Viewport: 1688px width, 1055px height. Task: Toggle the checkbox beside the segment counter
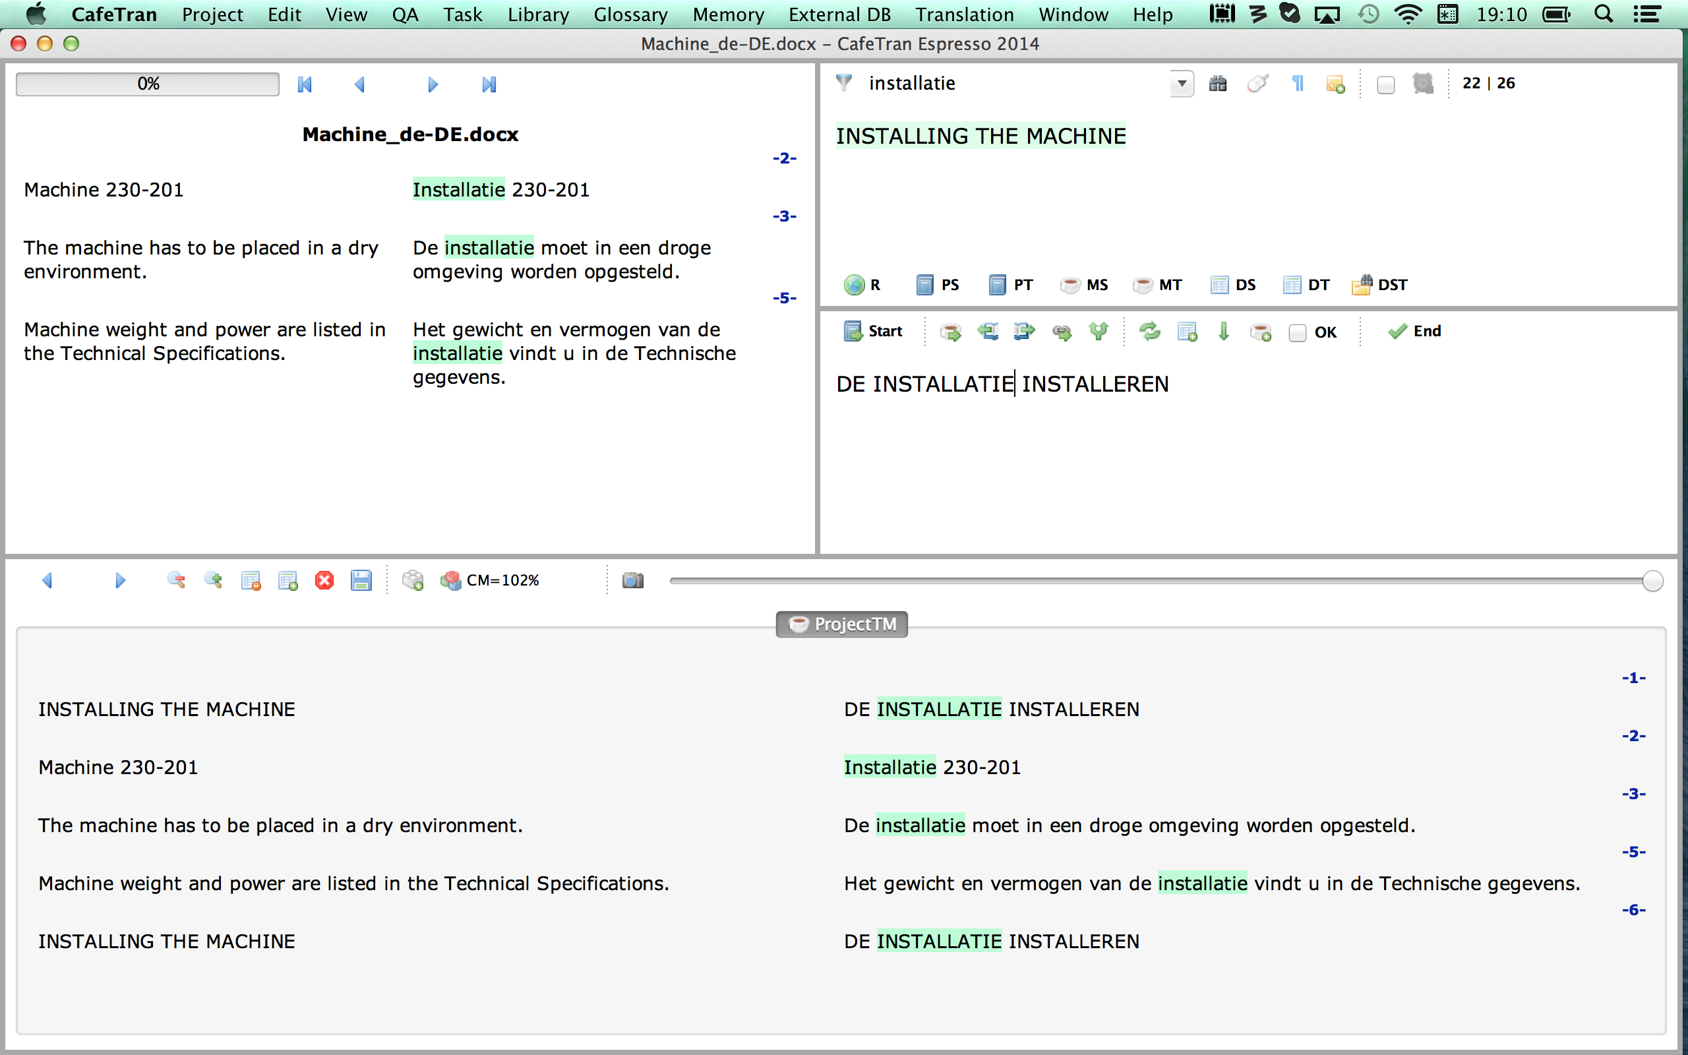click(1386, 85)
